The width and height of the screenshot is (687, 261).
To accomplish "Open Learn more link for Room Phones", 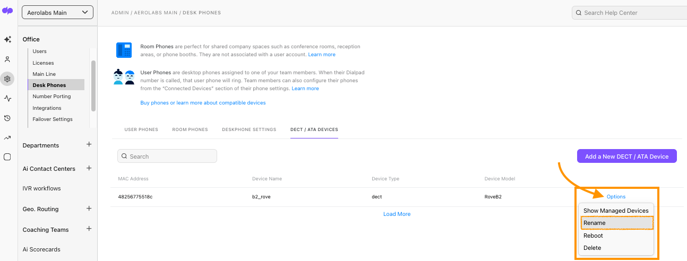I will pos(322,55).
